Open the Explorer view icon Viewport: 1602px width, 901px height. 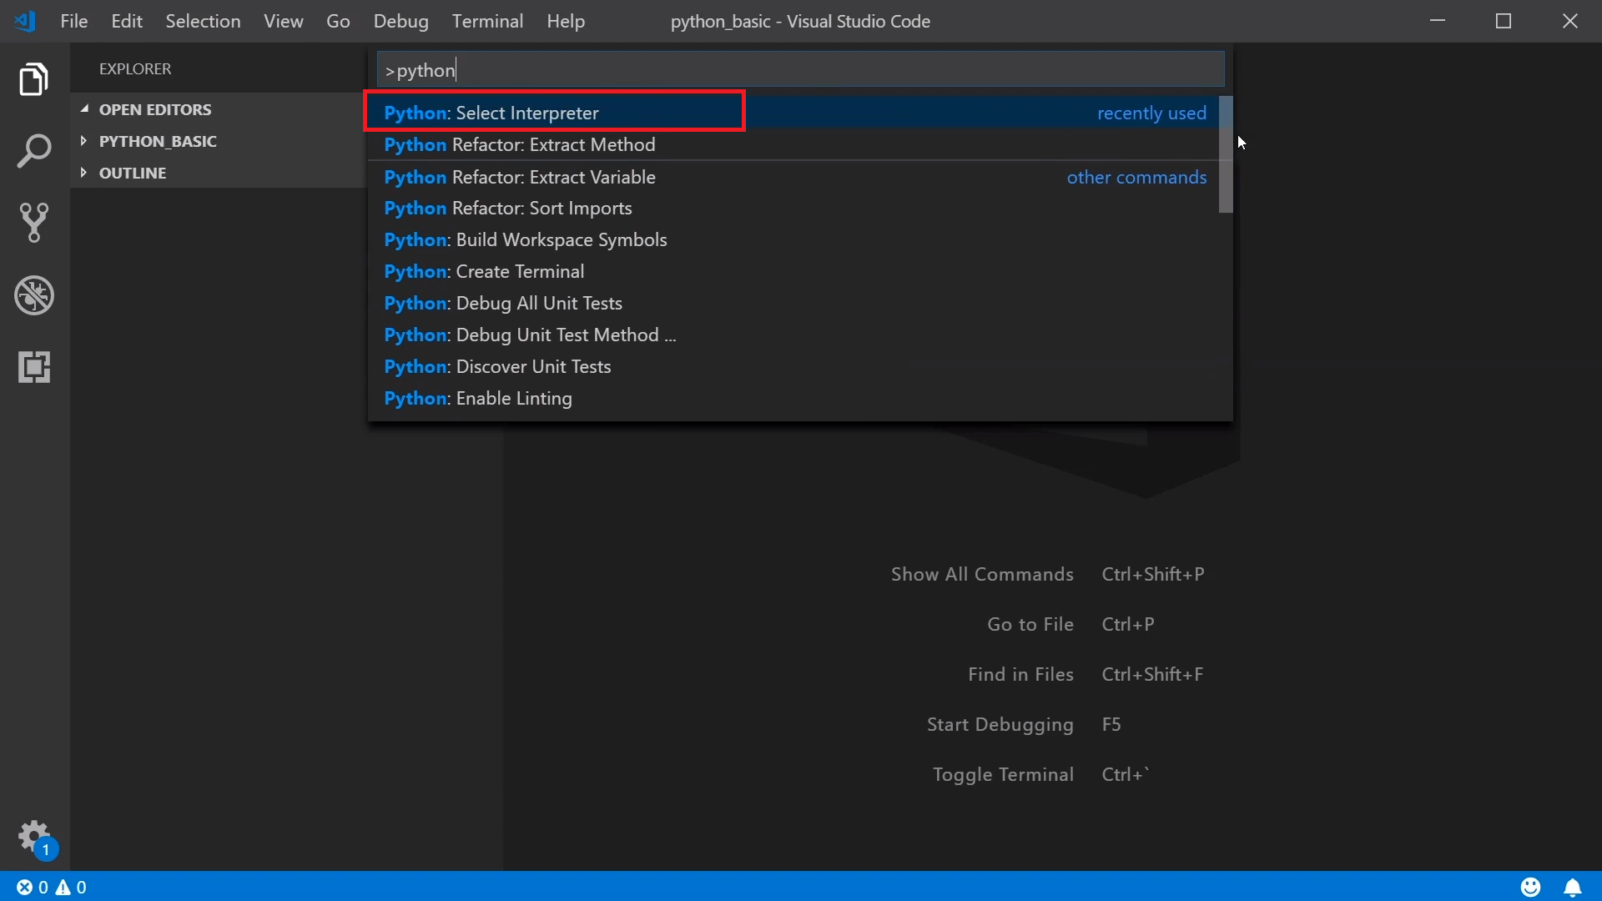33,80
